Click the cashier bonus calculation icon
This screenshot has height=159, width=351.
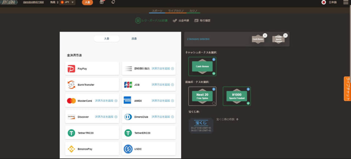point(138,21)
